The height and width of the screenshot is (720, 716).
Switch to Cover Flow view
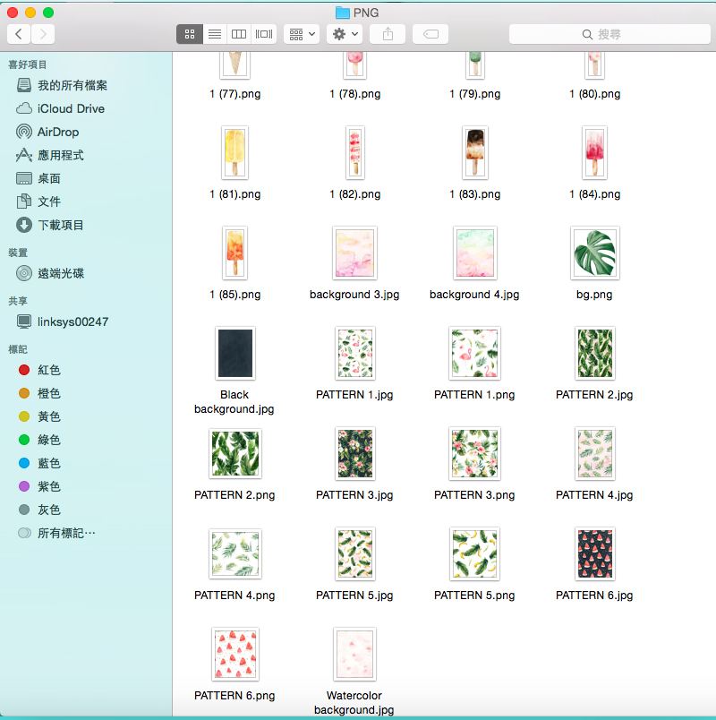(x=264, y=34)
